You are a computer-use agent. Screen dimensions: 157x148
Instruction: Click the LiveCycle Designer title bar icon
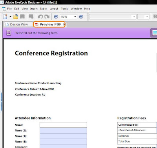point(2,2)
